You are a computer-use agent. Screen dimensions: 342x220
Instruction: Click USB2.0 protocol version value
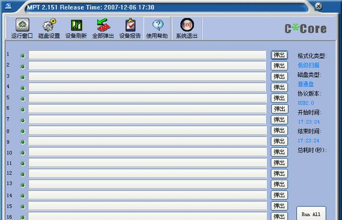[x=306, y=103]
